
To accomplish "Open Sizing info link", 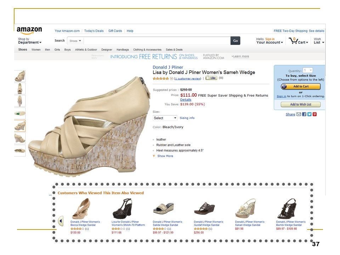I will 187,118.
